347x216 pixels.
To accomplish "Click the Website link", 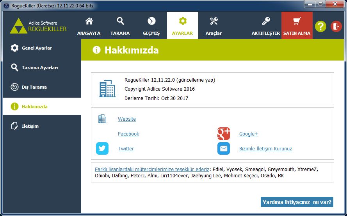I will [127, 119].
